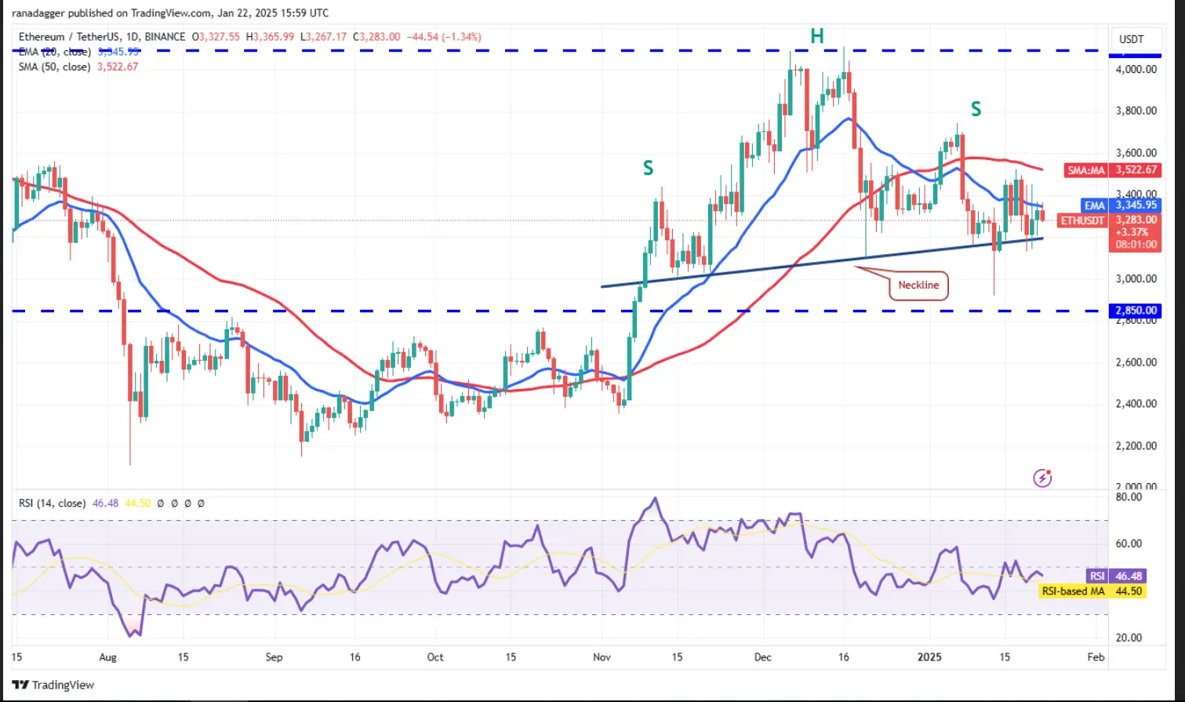Click the 2,400.00 price axis label
The image size is (1185, 702).
[1136, 404]
